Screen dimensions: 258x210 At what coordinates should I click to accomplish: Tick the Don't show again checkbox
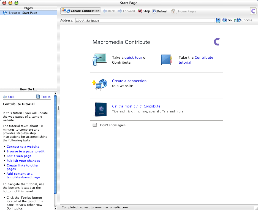click(x=95, y=125)
